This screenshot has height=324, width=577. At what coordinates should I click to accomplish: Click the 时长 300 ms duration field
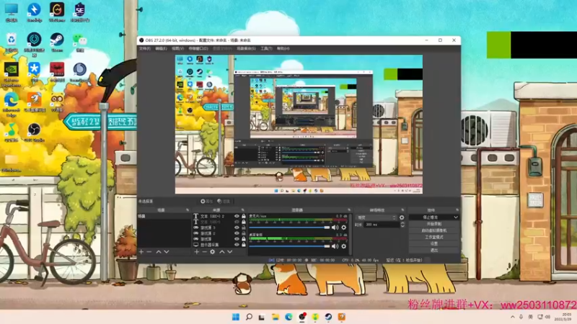coord(382,225)
